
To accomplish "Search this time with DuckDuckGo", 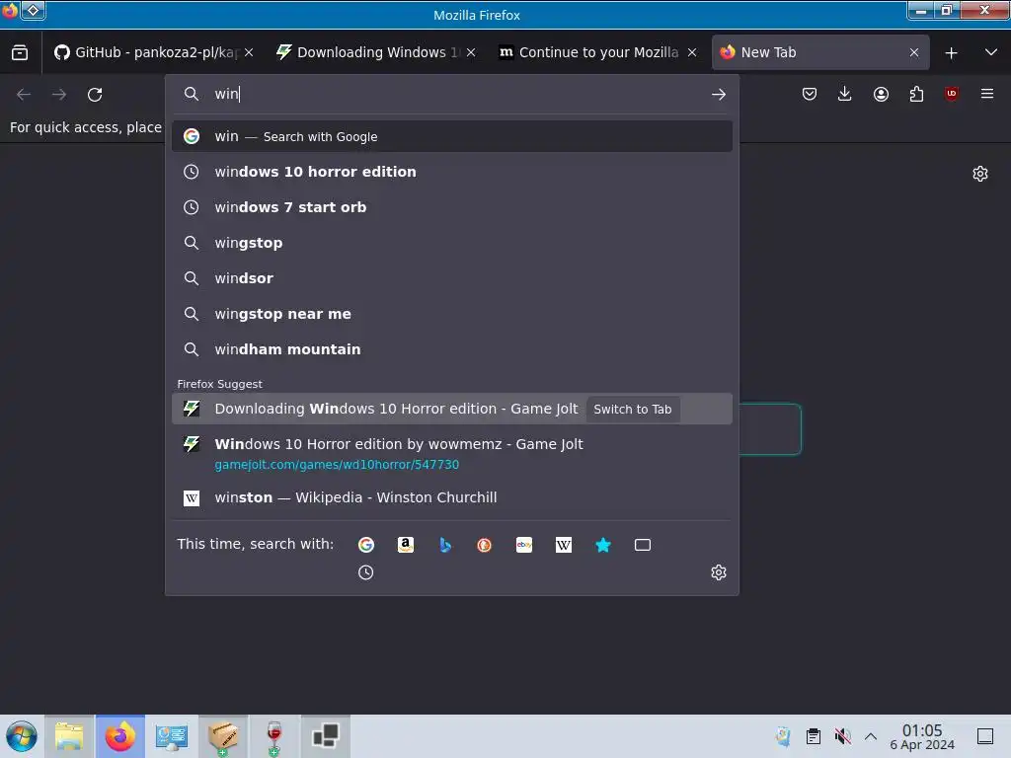I will [484, 545].
